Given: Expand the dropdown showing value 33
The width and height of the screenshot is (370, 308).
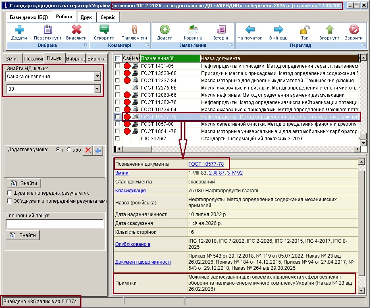Looking at the screenshot, I should pos(97,89).
